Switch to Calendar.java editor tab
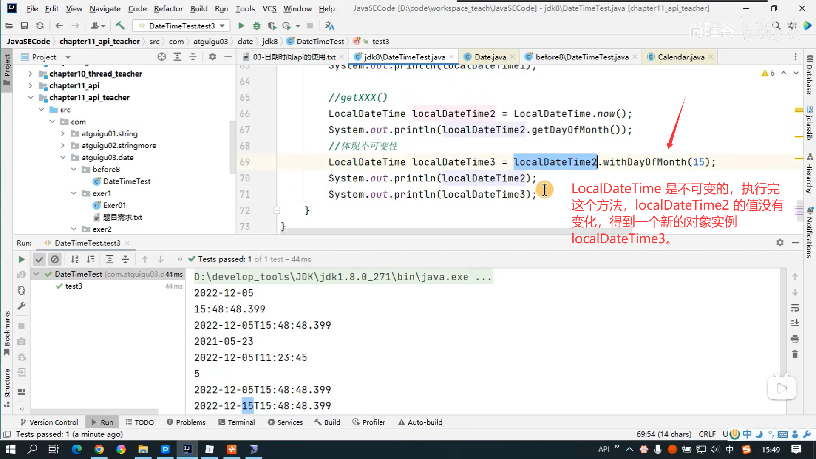Viewport: 816px width, 459px height. click(x=680, y=57)
